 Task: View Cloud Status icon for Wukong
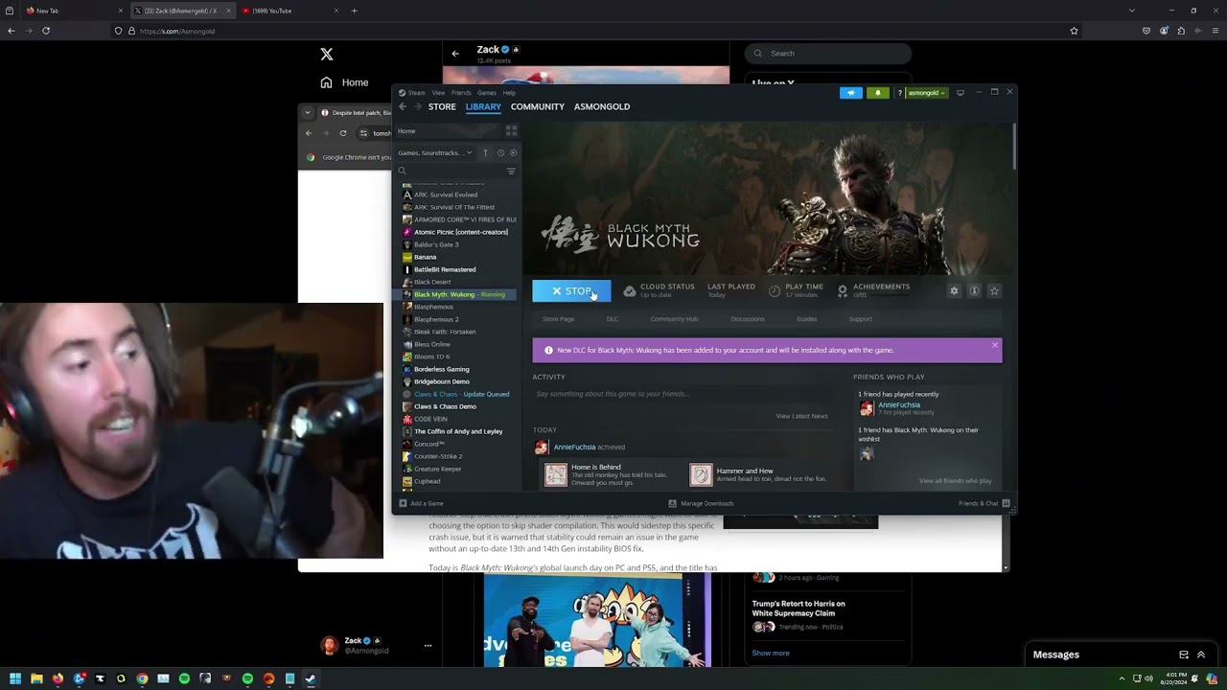pos(630,291)
